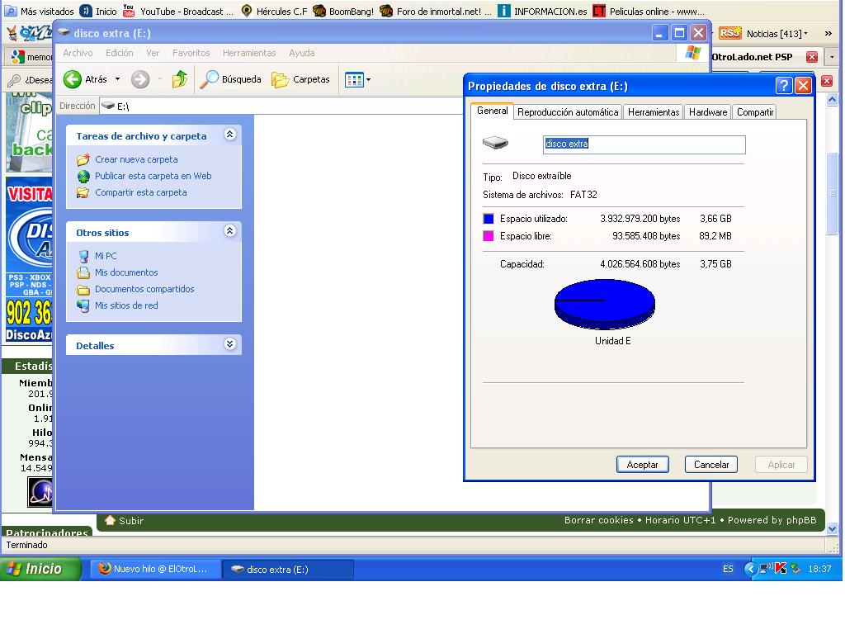This screenshot has height=634, width=845.
Task: Switch to the Hardware tab
Action: tap(708, 112)
